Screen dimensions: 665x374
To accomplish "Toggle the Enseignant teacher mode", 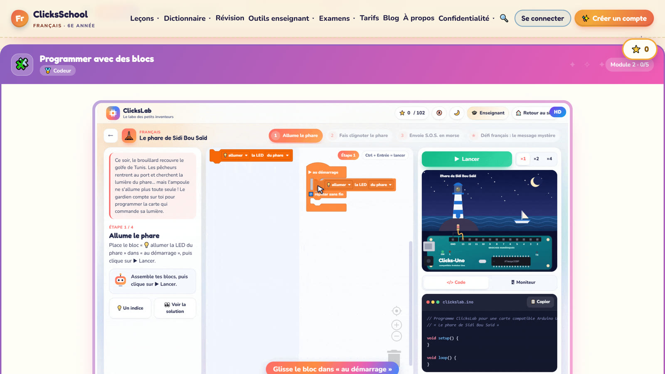I will (x=488, y=113).
